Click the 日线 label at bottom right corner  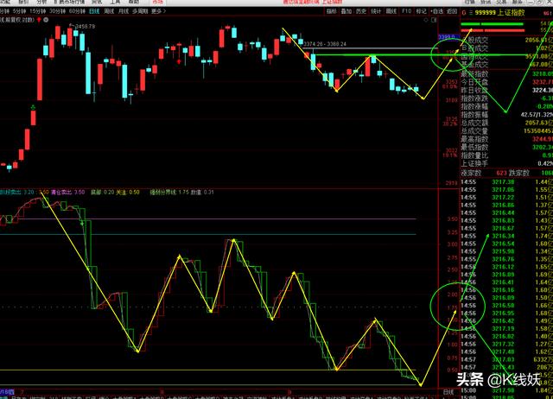coord(448,392)
